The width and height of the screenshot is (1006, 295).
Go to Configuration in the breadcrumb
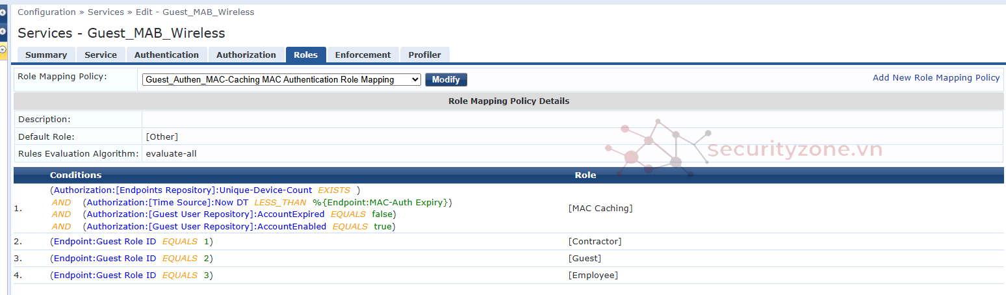(47, 12)
